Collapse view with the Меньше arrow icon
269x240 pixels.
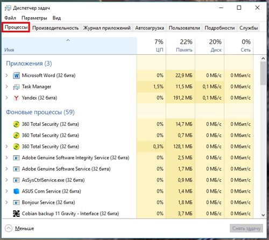pyautogui.click(x=9, y=228)
